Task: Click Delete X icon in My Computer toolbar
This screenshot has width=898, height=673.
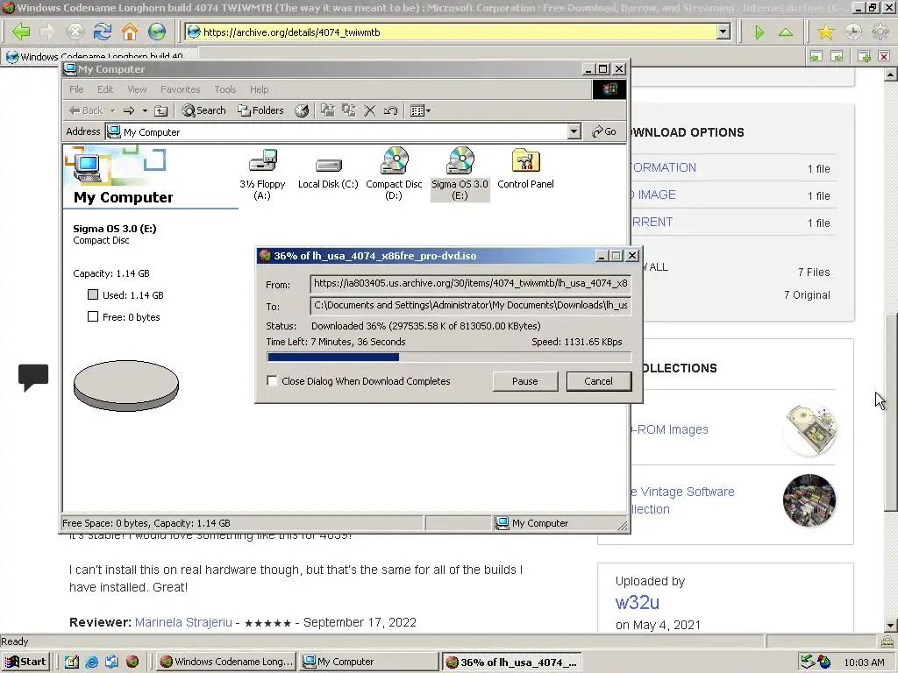Action: coord(370,110)
